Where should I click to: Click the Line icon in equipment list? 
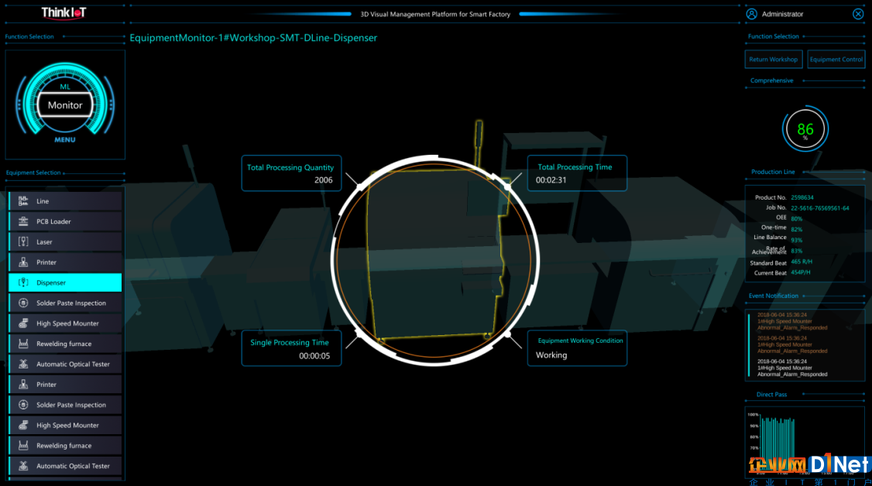click(x=23, y=201)
